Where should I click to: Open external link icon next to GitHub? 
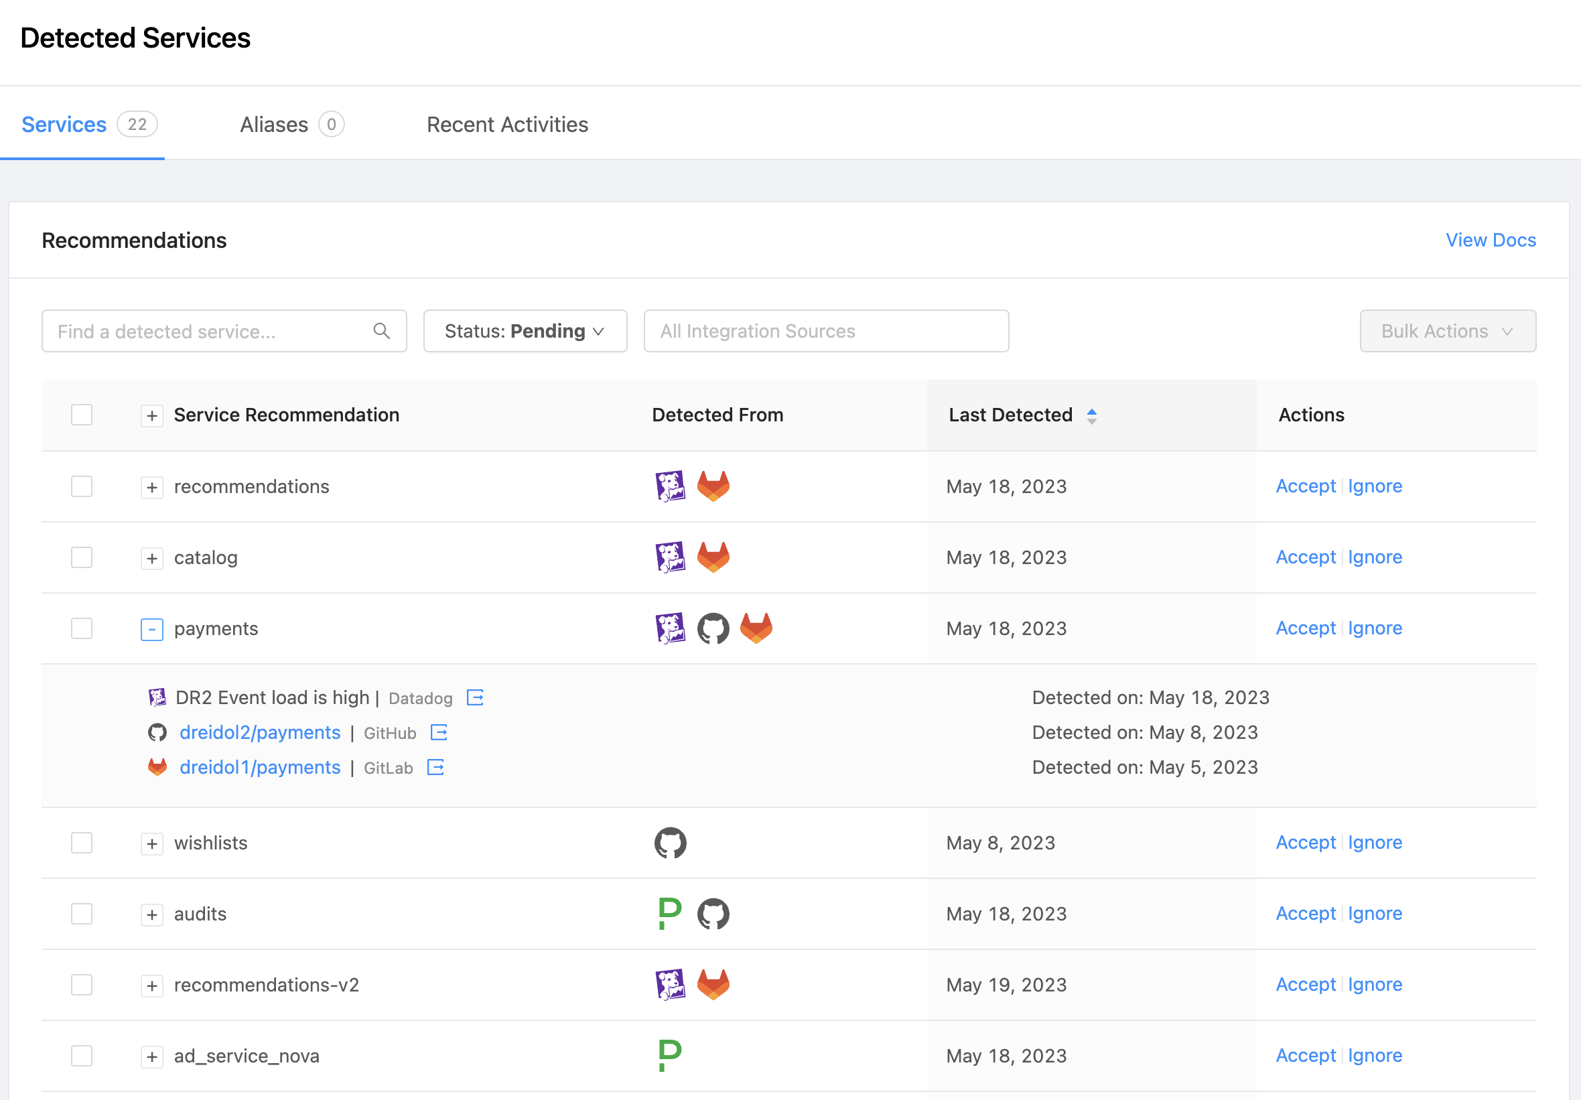pos(439,733)
